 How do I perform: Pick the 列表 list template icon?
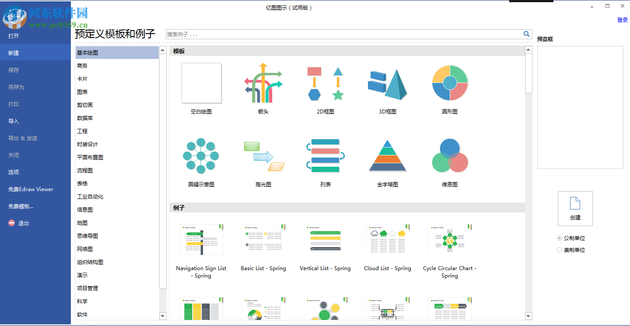(325, 156)
